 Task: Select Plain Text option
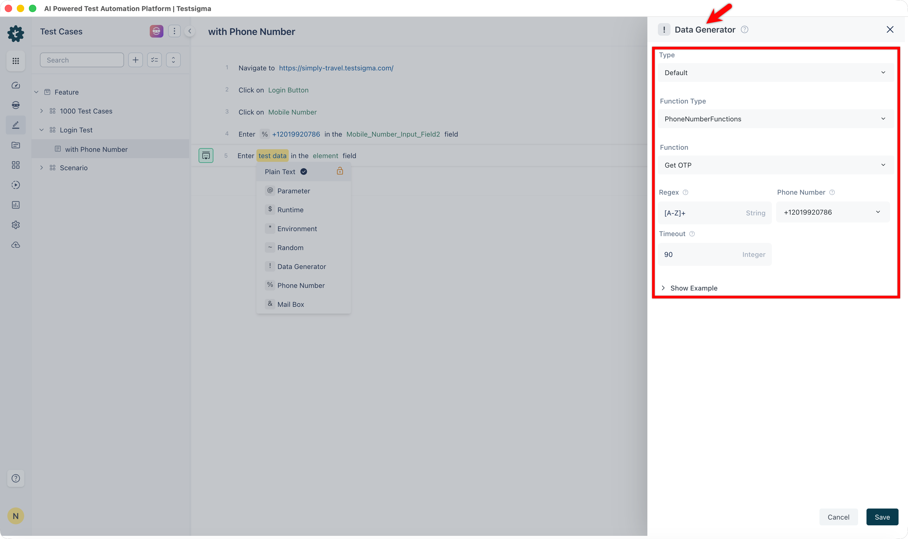point(304,172)
